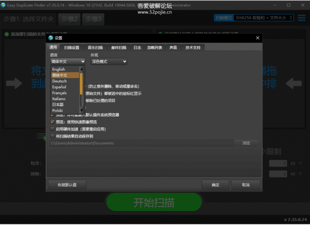Choose Polski language option
The image size is (310, 225).
tap(65, 110)
